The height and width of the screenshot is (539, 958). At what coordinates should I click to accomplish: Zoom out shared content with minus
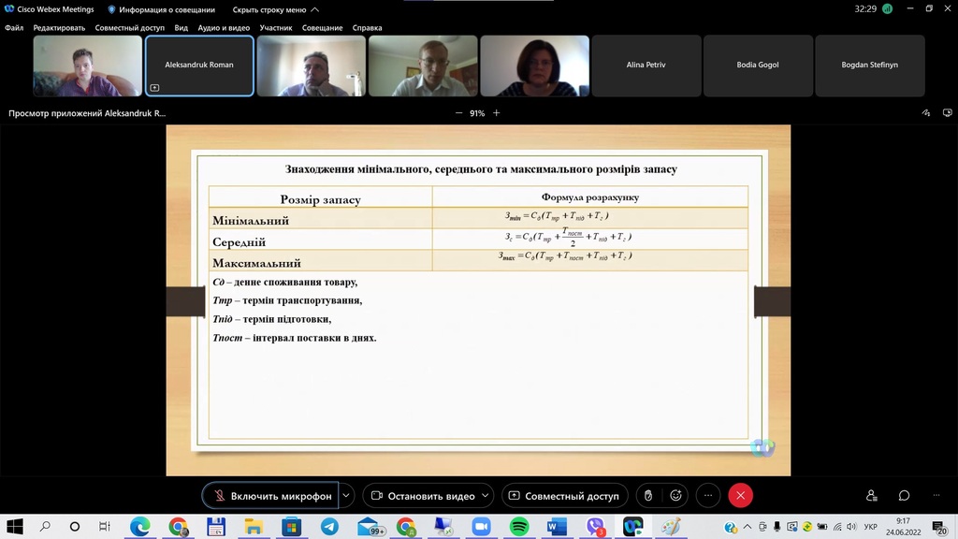point(458,113)
